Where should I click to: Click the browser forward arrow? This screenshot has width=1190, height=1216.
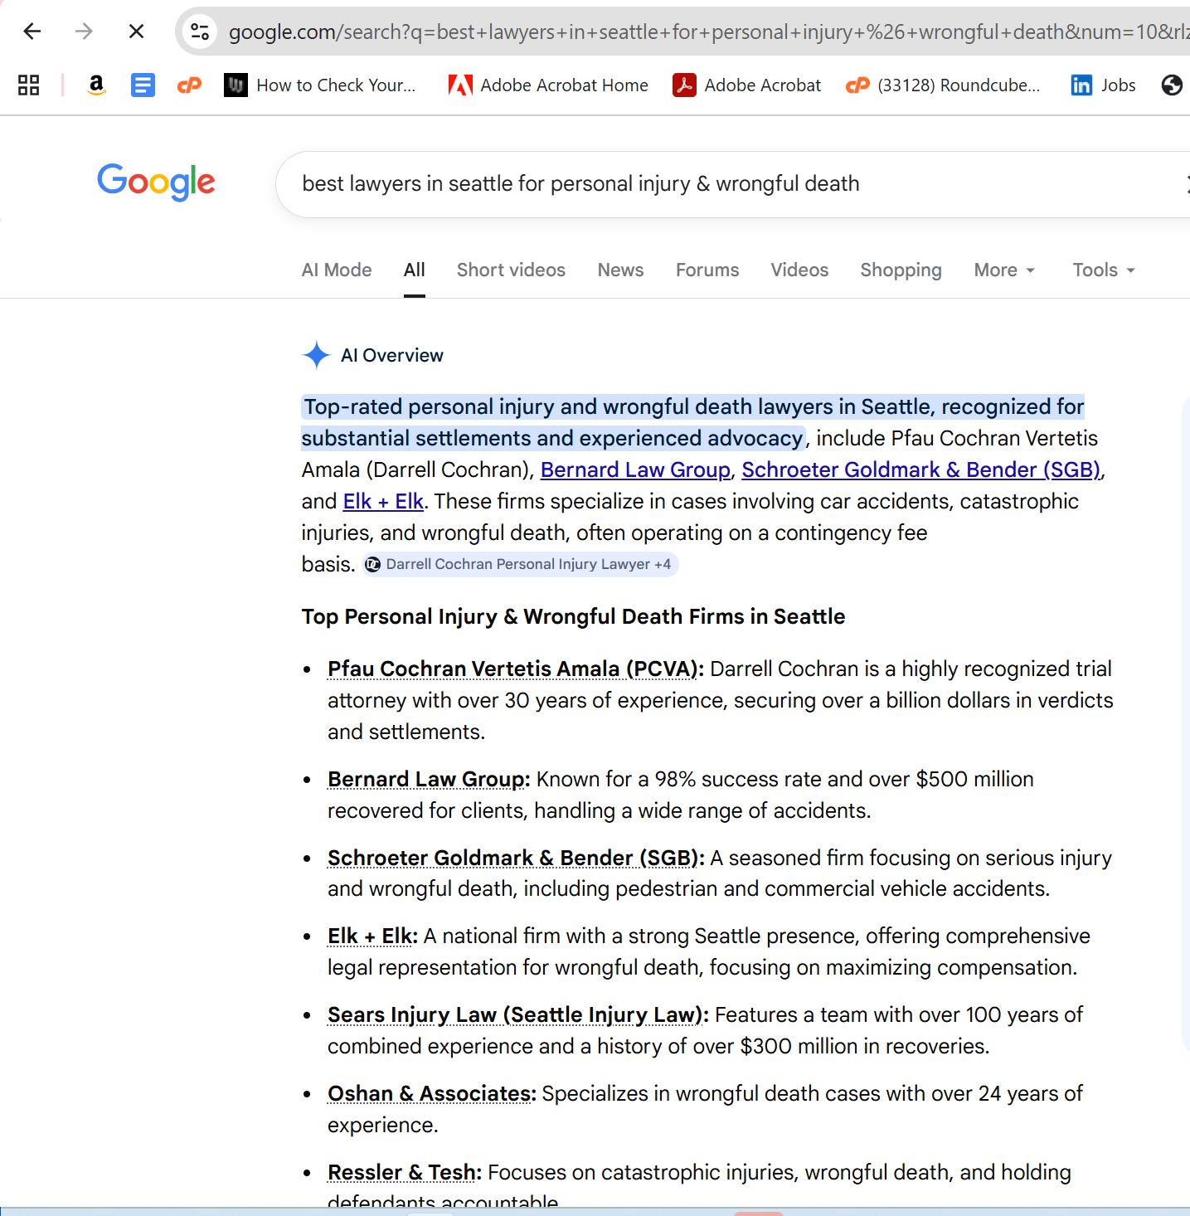pos(84,32)
